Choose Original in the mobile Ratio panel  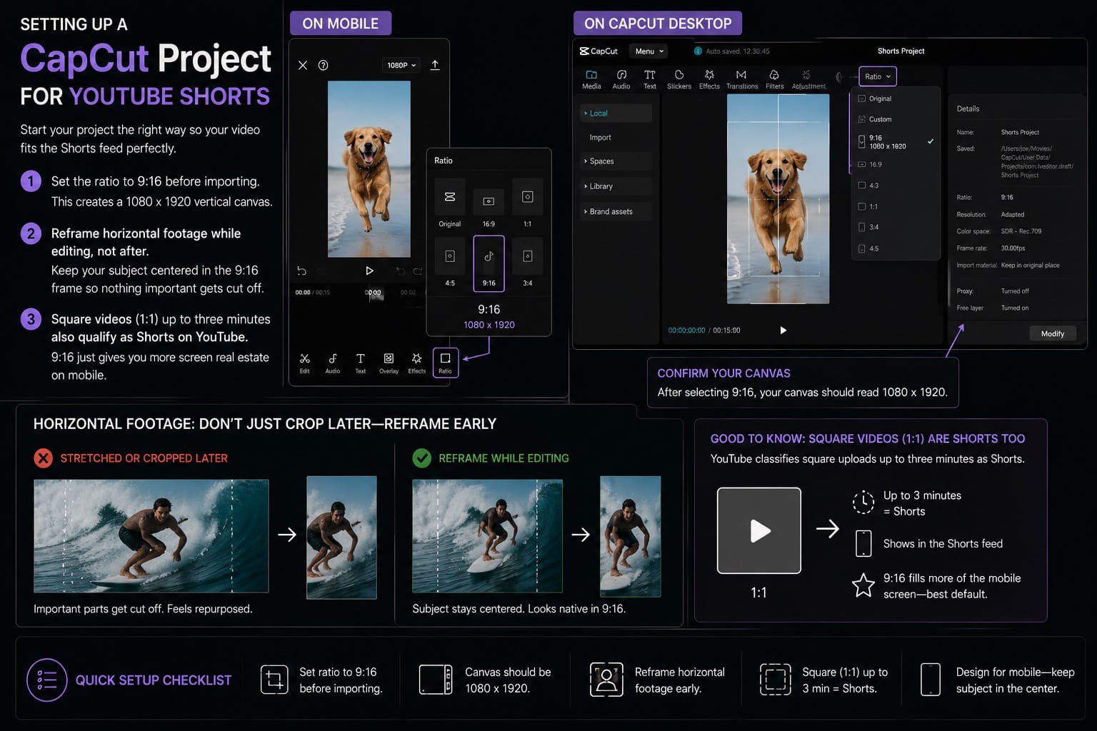tap(450, 205)
